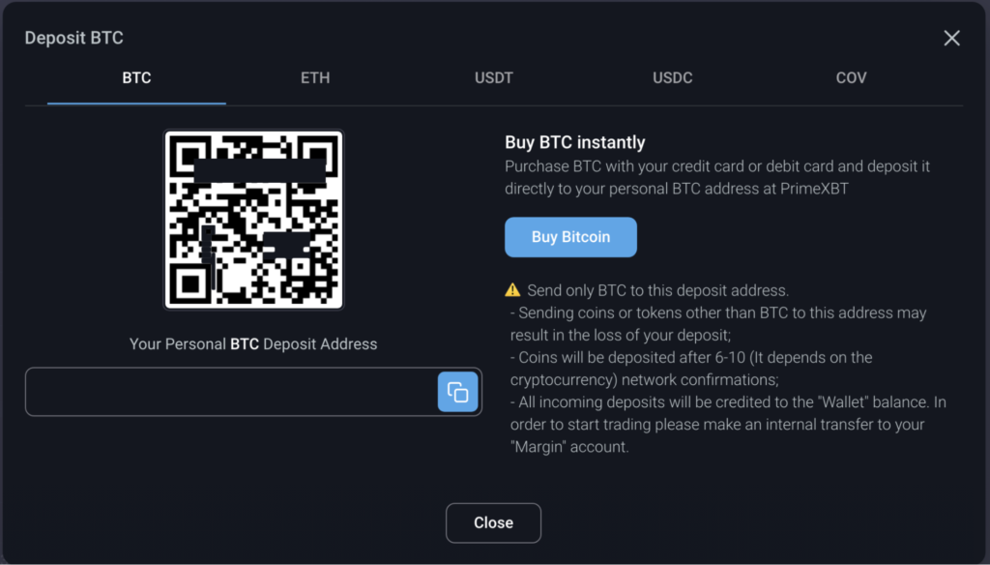This screenshot has width=990, height=565.
Task: Click the "Deposit BTC" dialog title
Action: click(73, 38)
